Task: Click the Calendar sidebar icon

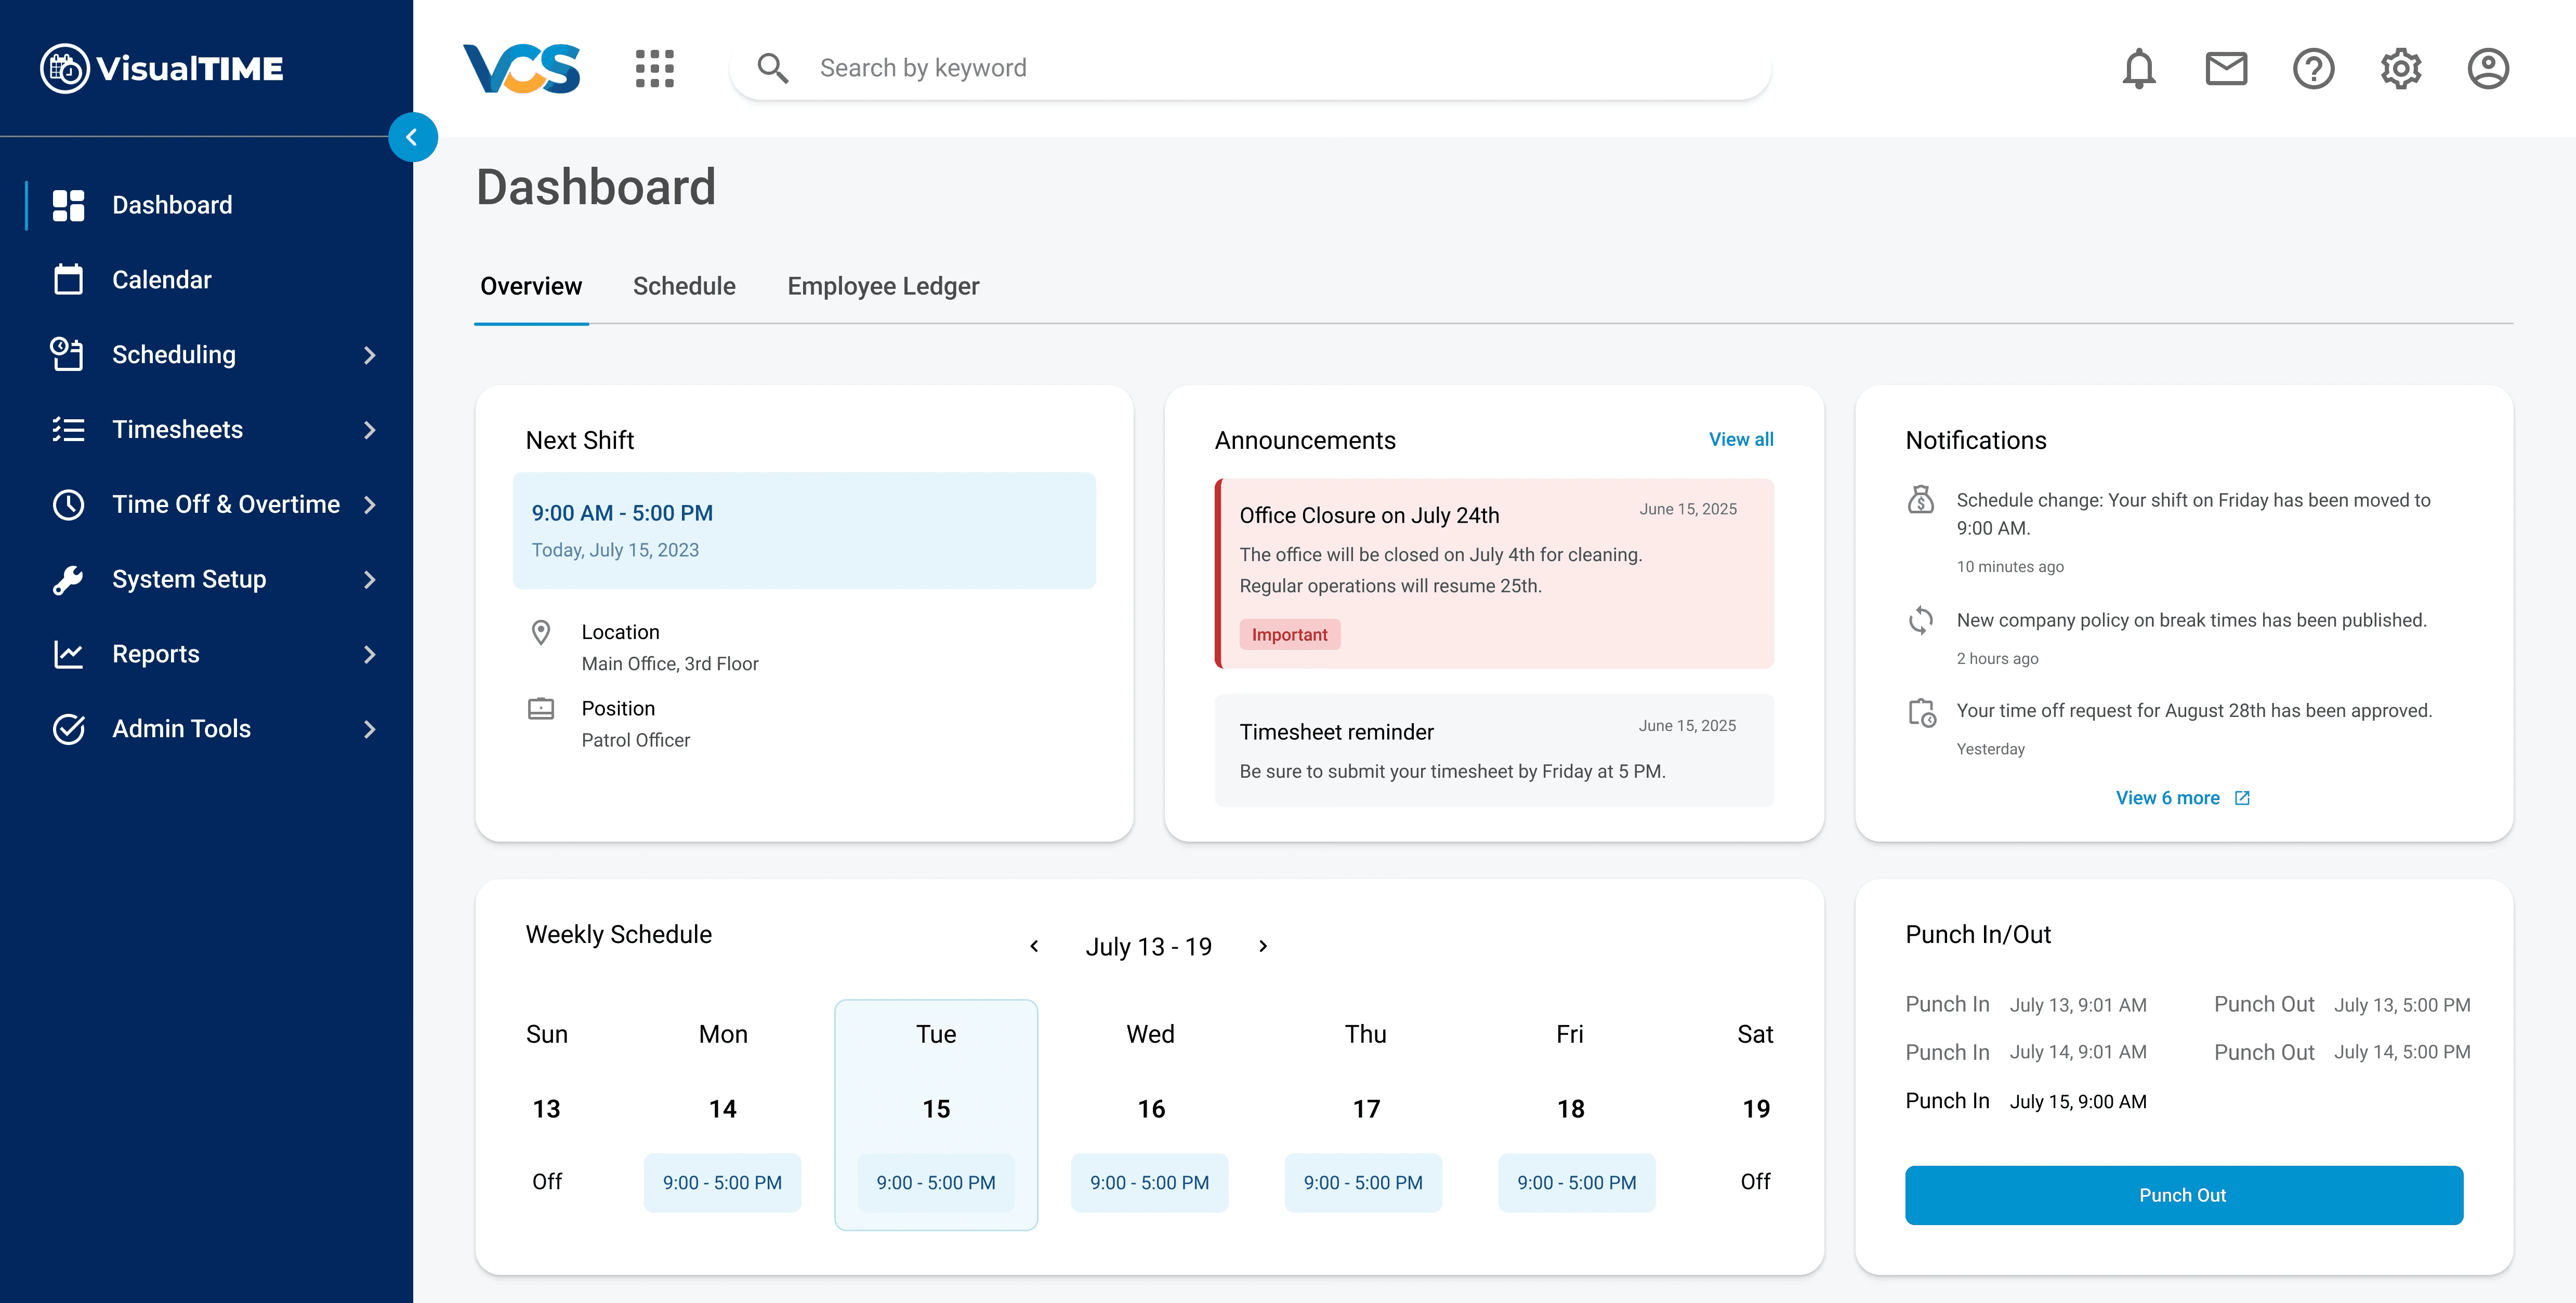Action: coord(68,280)
